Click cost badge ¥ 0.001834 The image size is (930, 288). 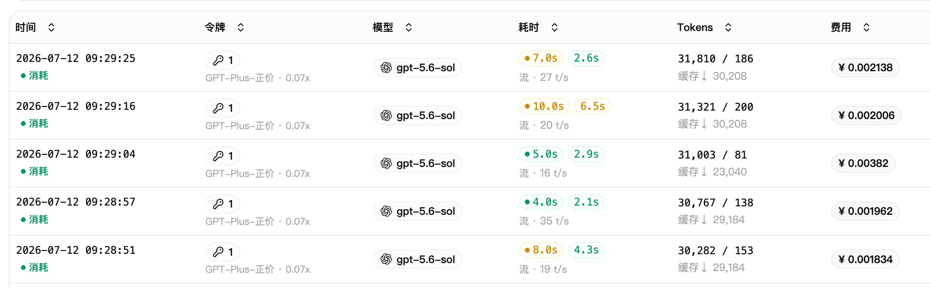point(865,259)
